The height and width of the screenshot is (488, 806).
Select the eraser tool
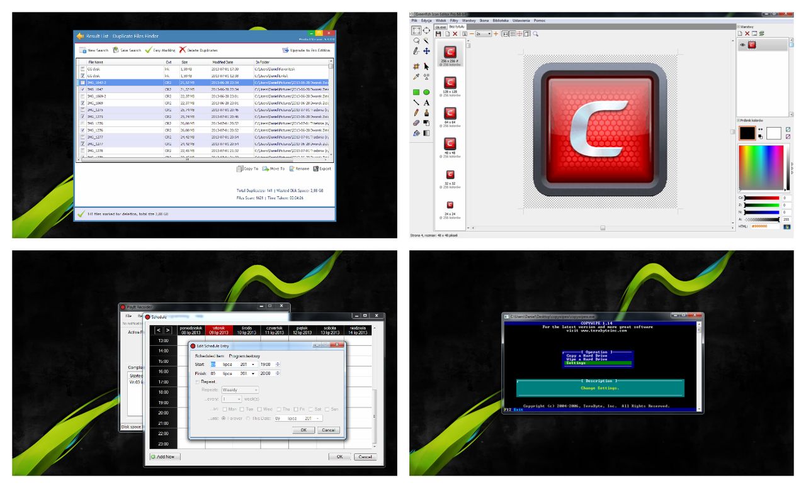coord(416,123)
